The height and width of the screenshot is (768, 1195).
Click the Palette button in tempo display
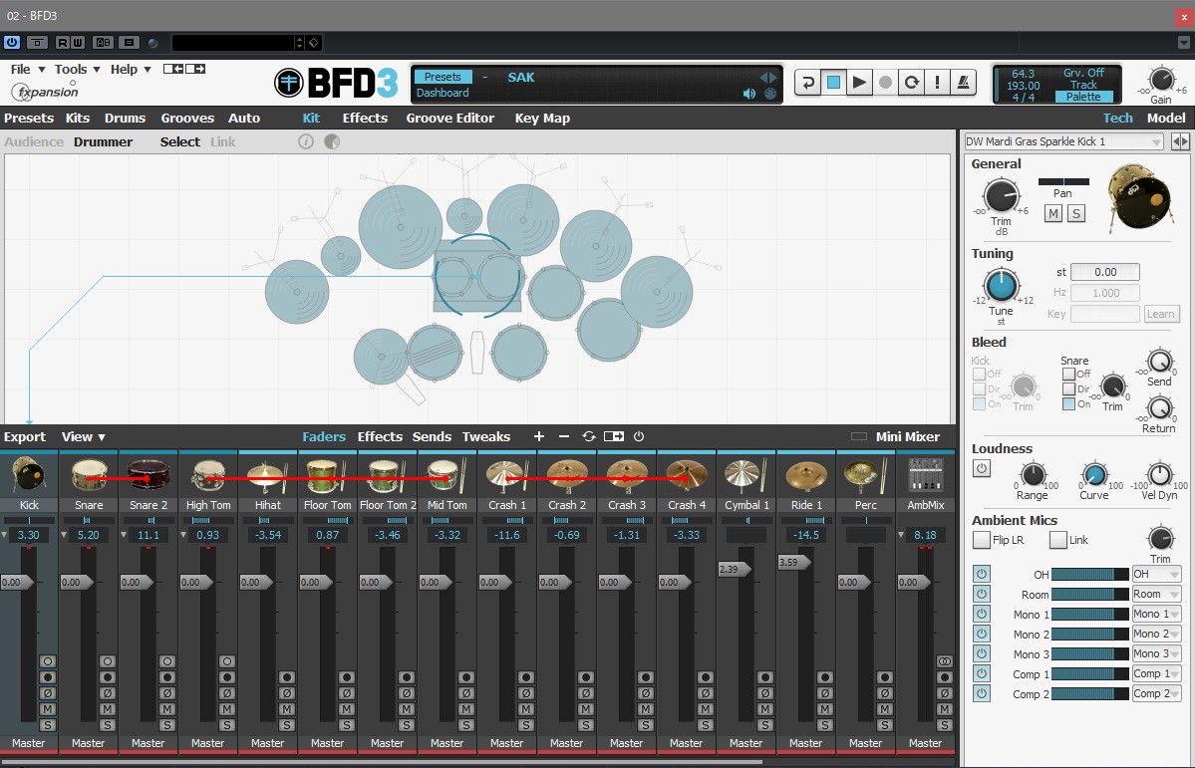coord(1083,97)
